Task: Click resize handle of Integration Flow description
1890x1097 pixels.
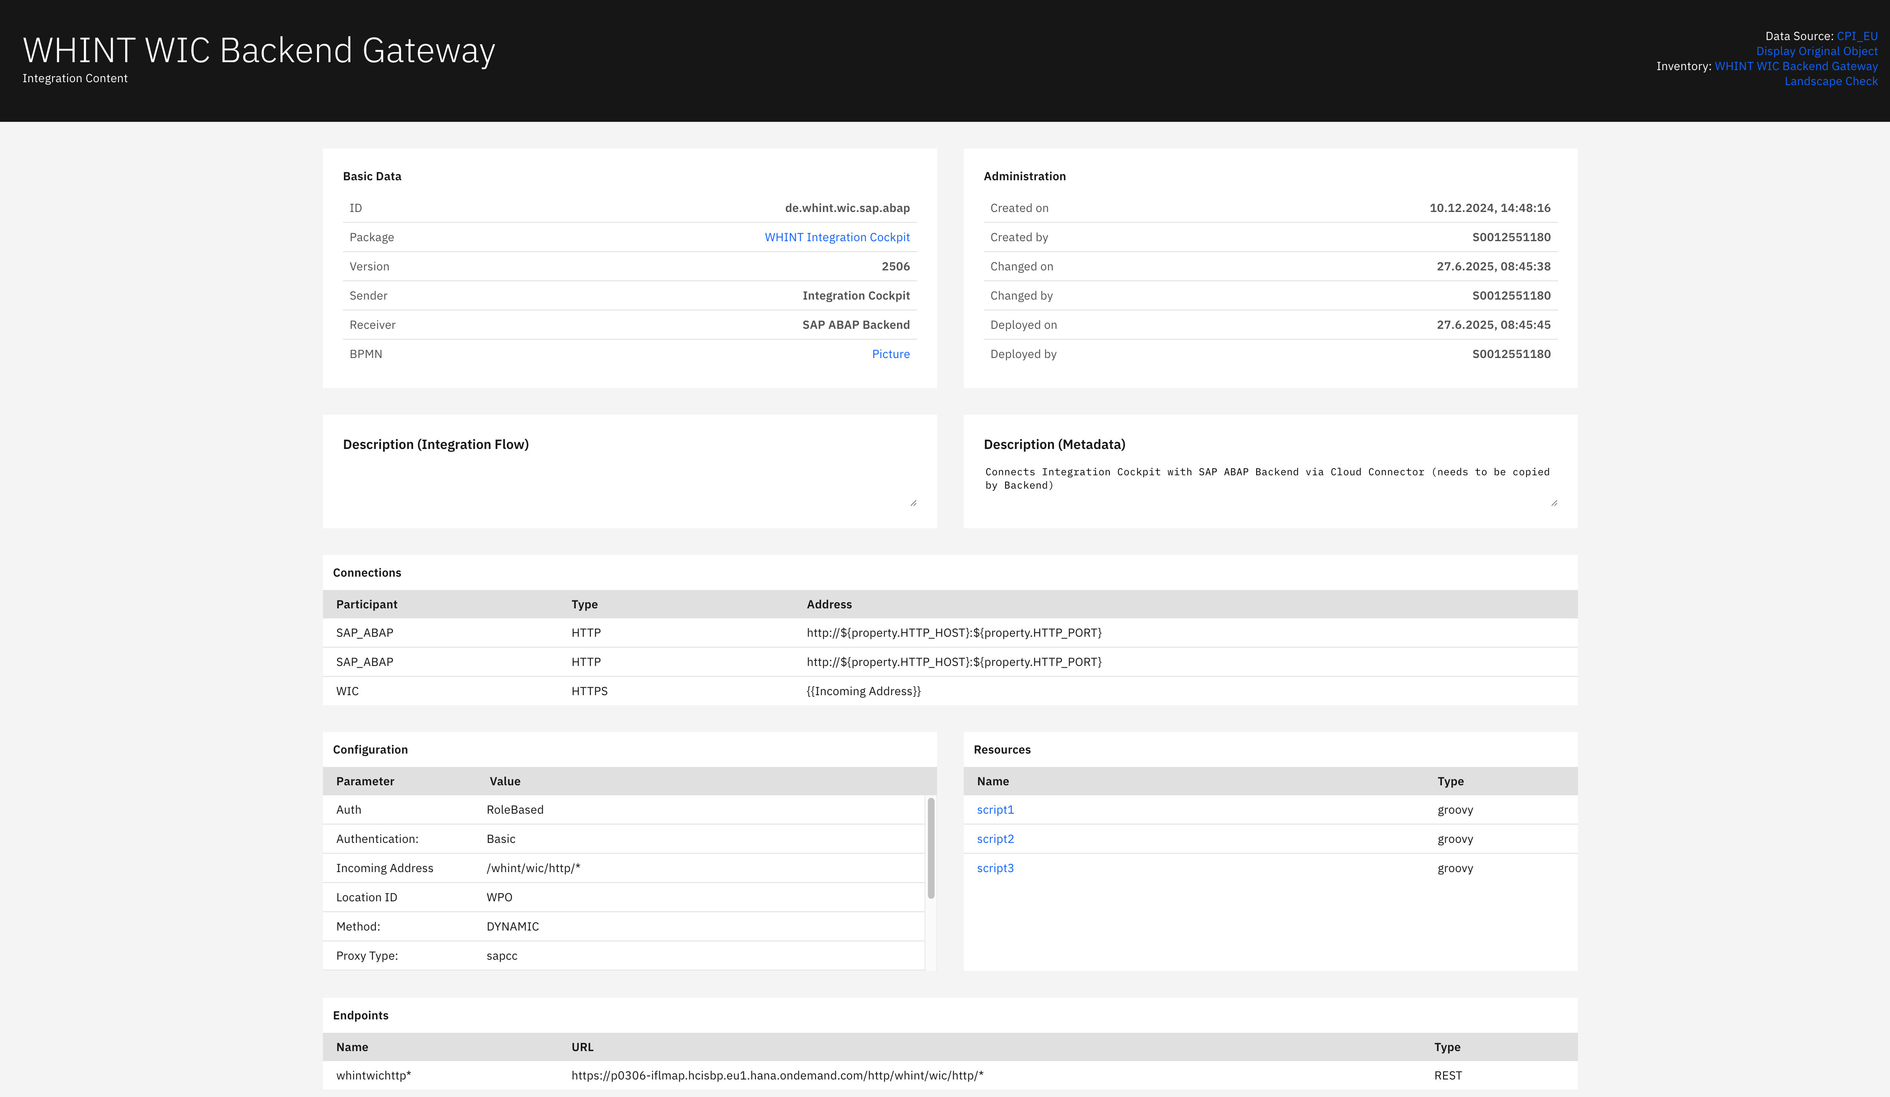Action: (x=913, y=503)
